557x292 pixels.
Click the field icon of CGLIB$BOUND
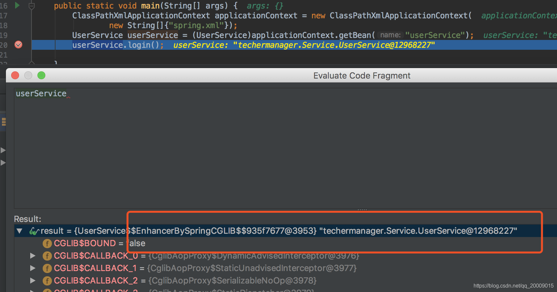coord(47,244)
